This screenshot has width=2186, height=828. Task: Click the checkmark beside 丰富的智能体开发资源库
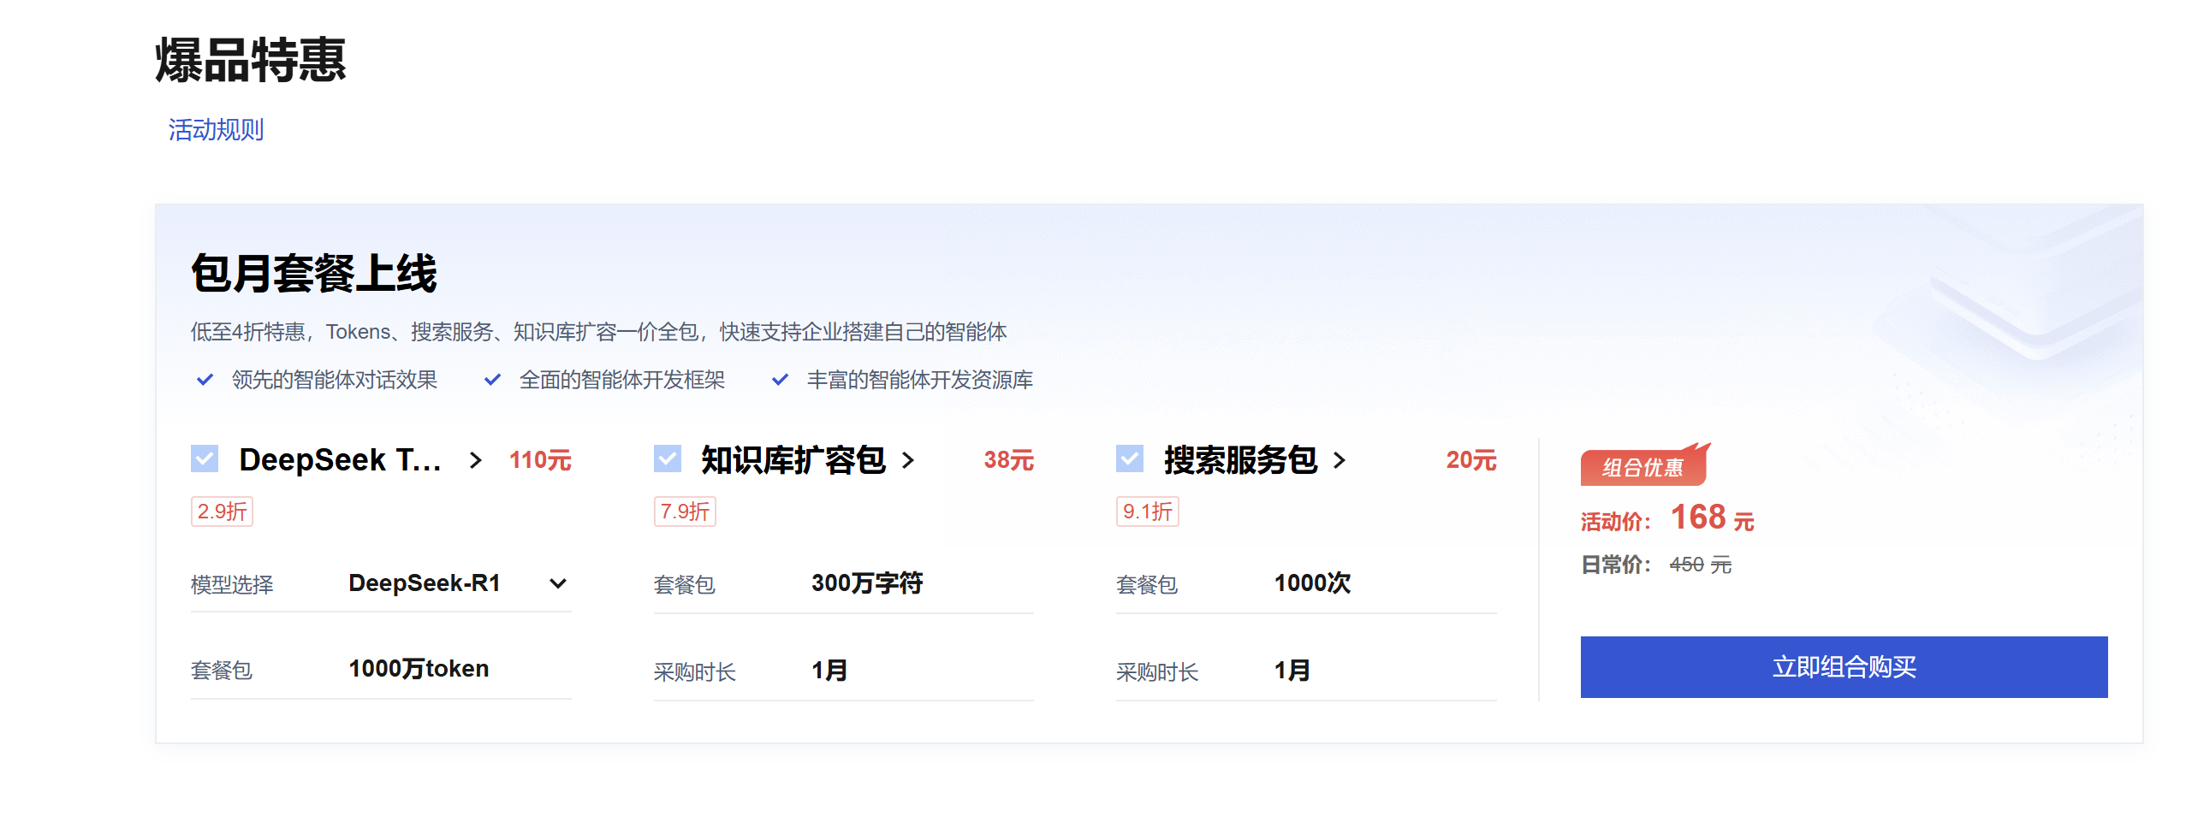point(780,379)
